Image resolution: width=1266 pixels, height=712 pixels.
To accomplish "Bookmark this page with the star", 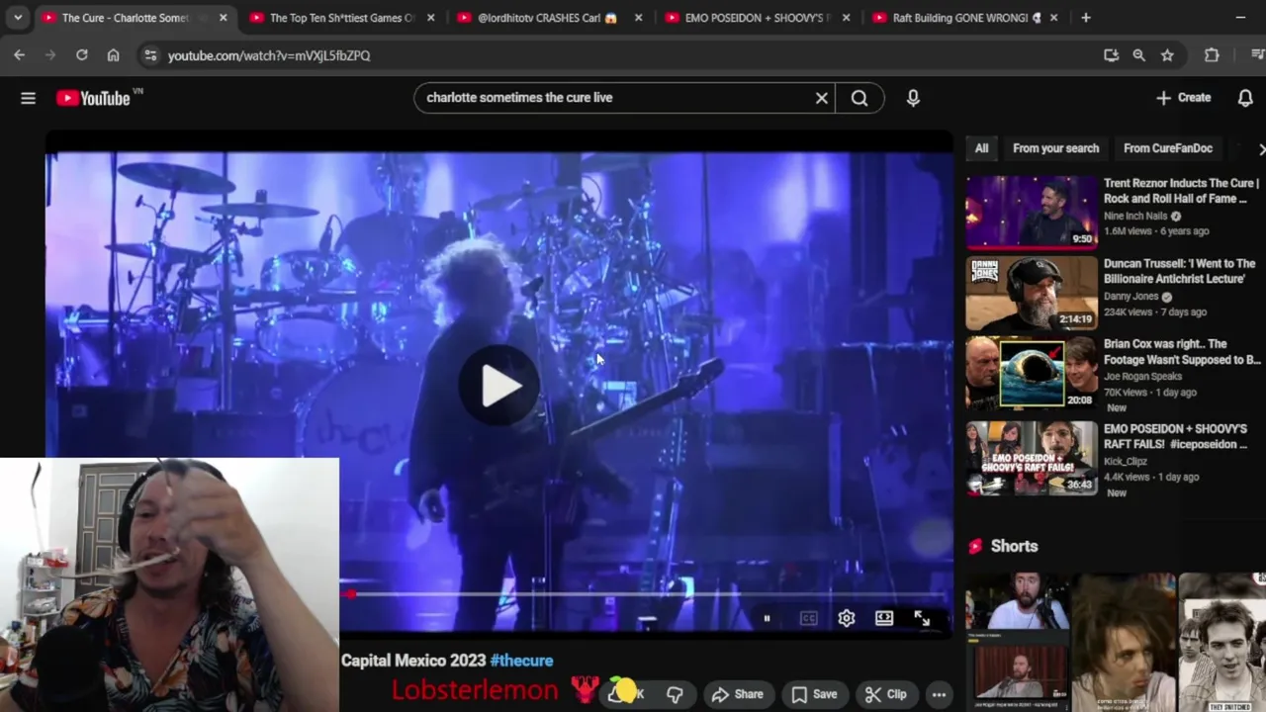I will [x=1167, y=55].
